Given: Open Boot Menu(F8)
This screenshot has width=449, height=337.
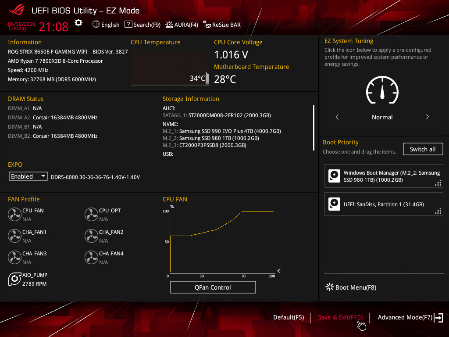Looking at the screenshot, I should point(351,287).
